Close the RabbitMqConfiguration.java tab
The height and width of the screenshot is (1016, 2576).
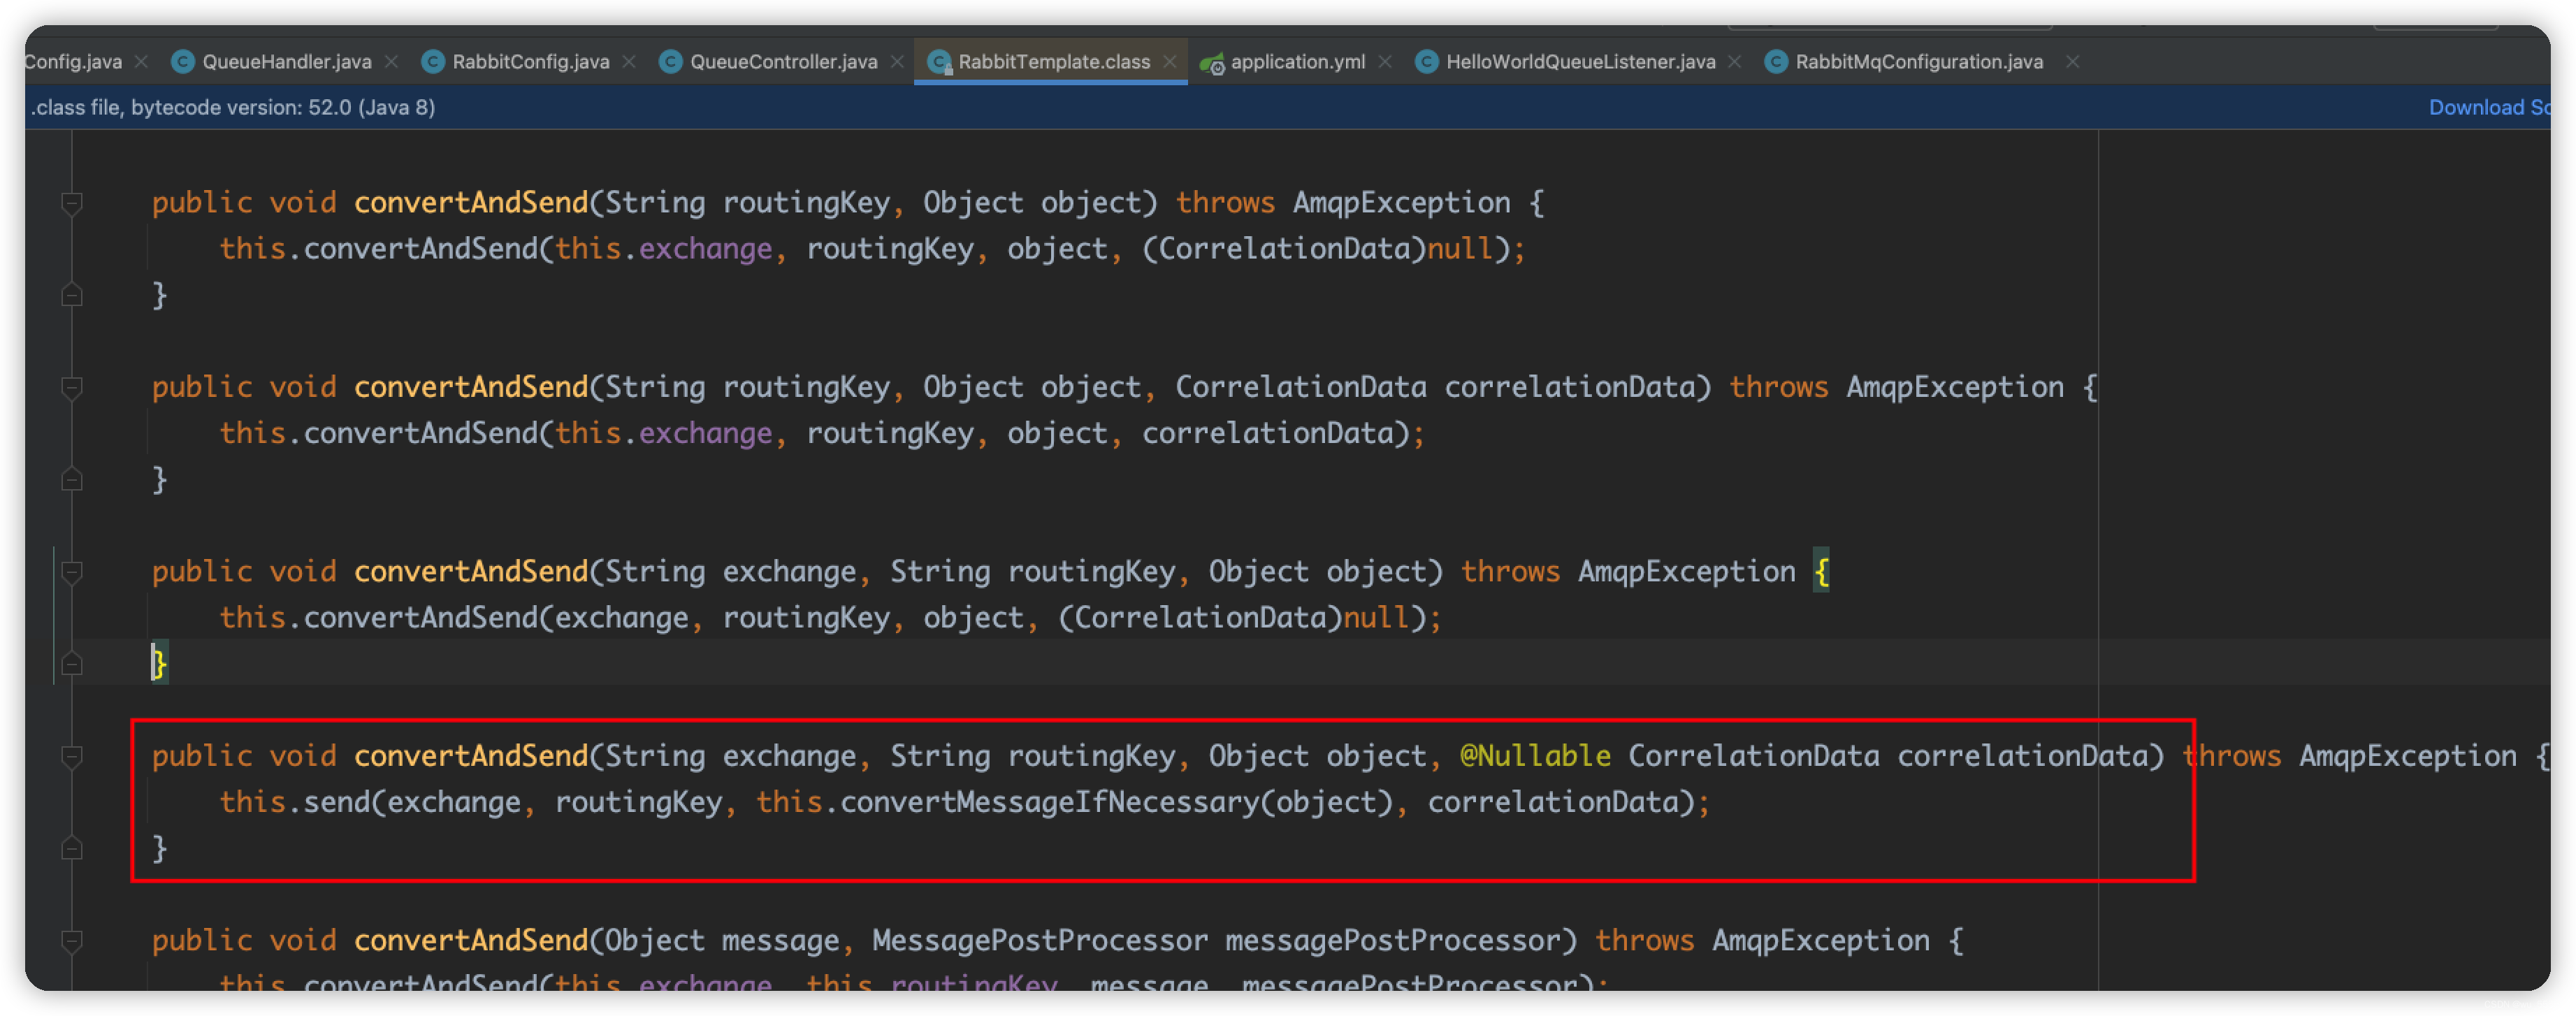coord(2073,62)
